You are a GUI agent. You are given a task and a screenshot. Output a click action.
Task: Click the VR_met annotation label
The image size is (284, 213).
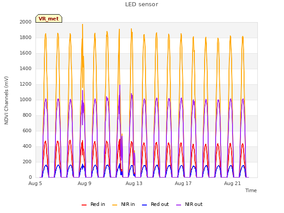(49, 19)
